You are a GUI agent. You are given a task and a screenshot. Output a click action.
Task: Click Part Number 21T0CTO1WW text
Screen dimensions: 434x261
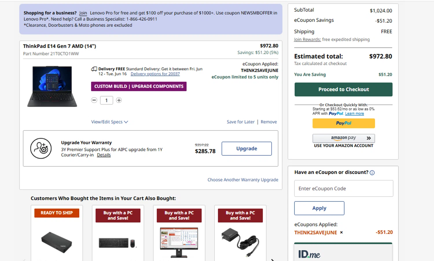(x=51, y=54)
